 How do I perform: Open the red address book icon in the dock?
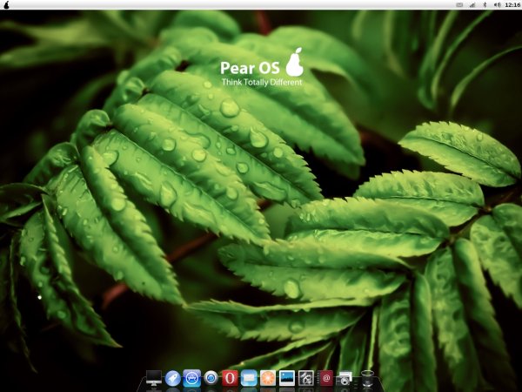pyautogui.click(x=325, y=378)
